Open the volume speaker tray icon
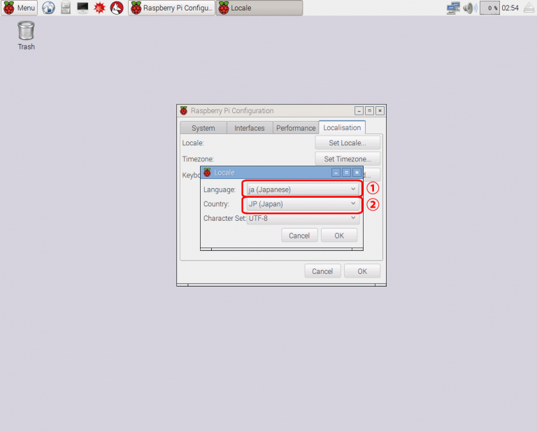 (469, 8)
